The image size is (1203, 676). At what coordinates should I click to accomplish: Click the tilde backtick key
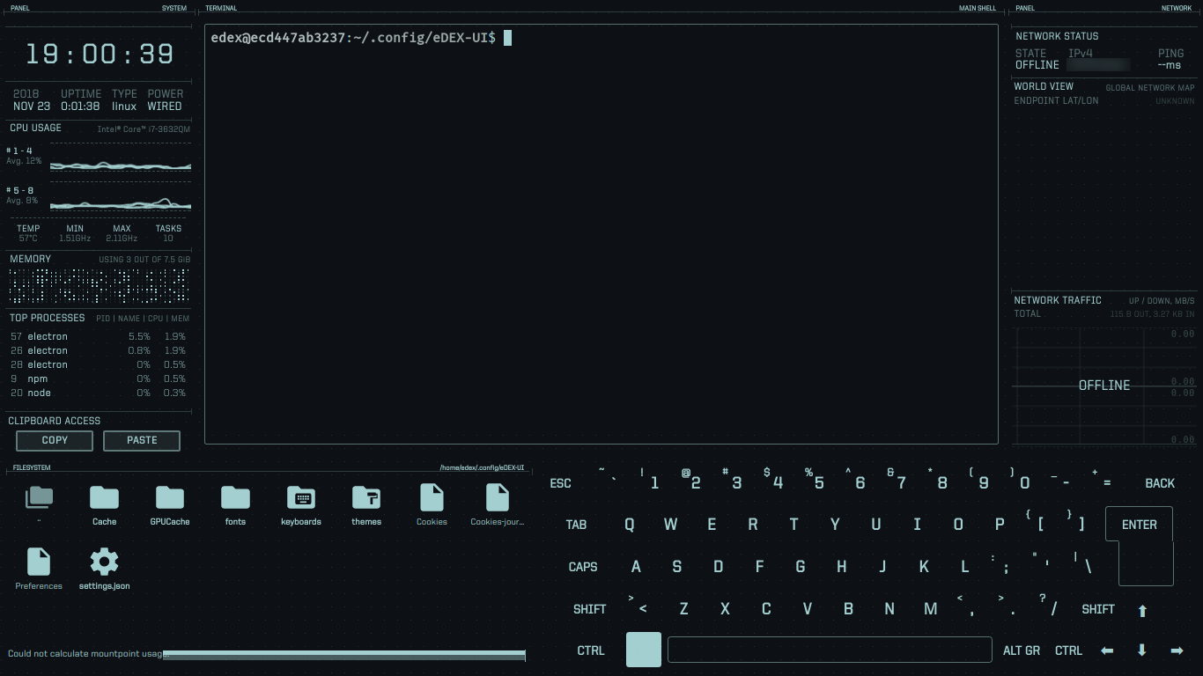pyautogui.click(x=609, y=475)
